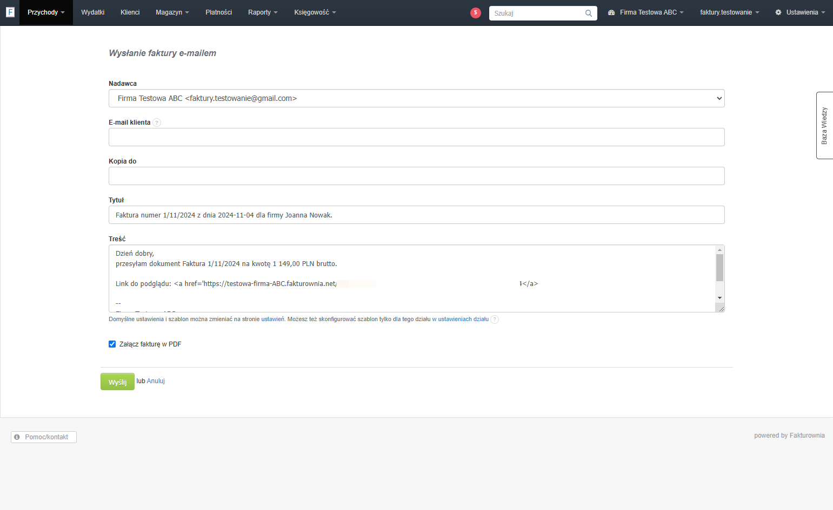The height and width of the screenshot is (510, 833).
Task: Click the Treść scrollbar up arrow
Action: click(719, 250)
